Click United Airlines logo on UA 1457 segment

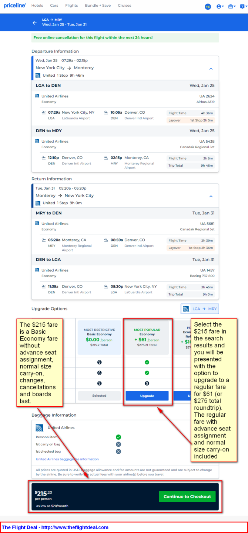point(37,270)
